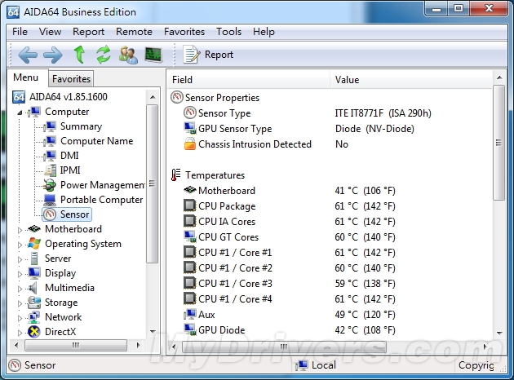Expand the Operating System tree node
The width and height of the screenshot is (514, 380).
pyautogui.click(x=21, y=245)
